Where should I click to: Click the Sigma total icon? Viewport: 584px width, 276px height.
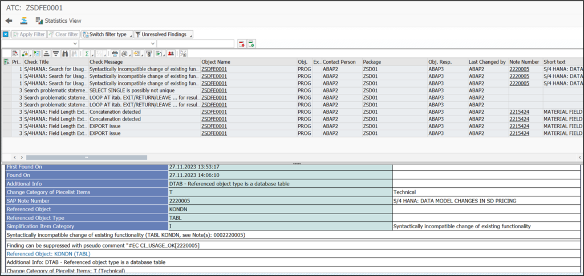[x=86, y=53]
